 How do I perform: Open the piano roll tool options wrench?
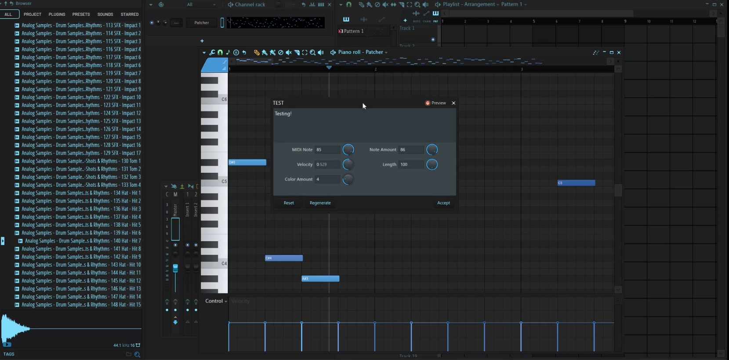[x=212, y=53]
